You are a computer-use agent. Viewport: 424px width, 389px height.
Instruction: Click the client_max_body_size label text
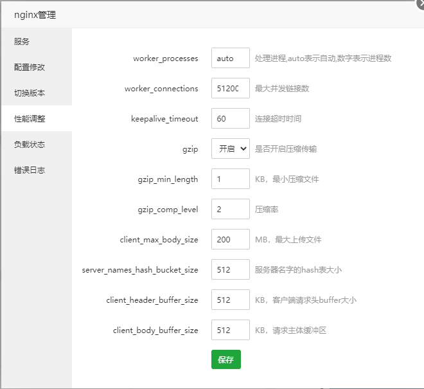159,240
